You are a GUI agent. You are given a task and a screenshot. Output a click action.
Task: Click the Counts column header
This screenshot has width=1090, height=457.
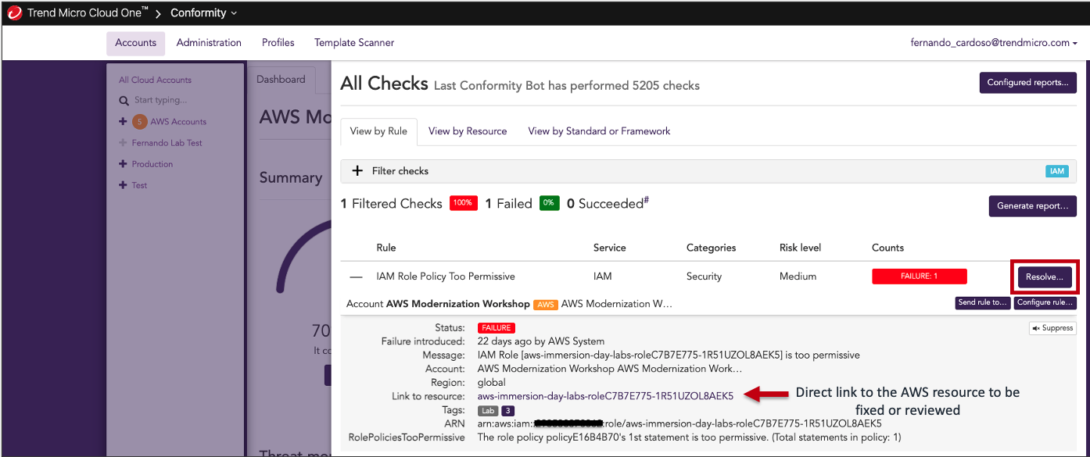coord(887,248)
